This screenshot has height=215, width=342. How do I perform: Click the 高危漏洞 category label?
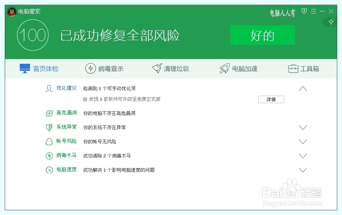pyautogui.click(x=66, y=113)
